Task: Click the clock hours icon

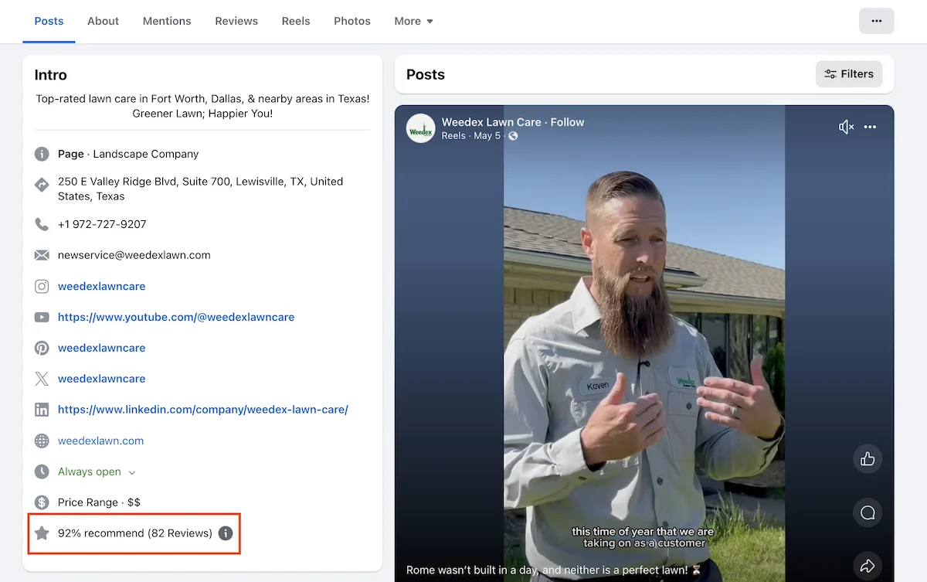Action: point(42,471)
